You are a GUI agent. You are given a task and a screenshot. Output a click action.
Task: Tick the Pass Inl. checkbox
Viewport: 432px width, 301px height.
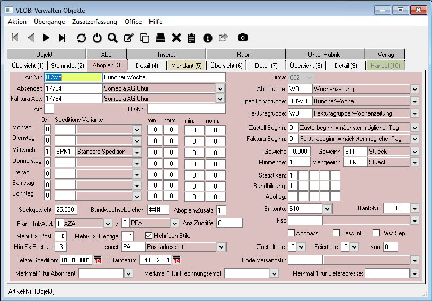[336, 233]
